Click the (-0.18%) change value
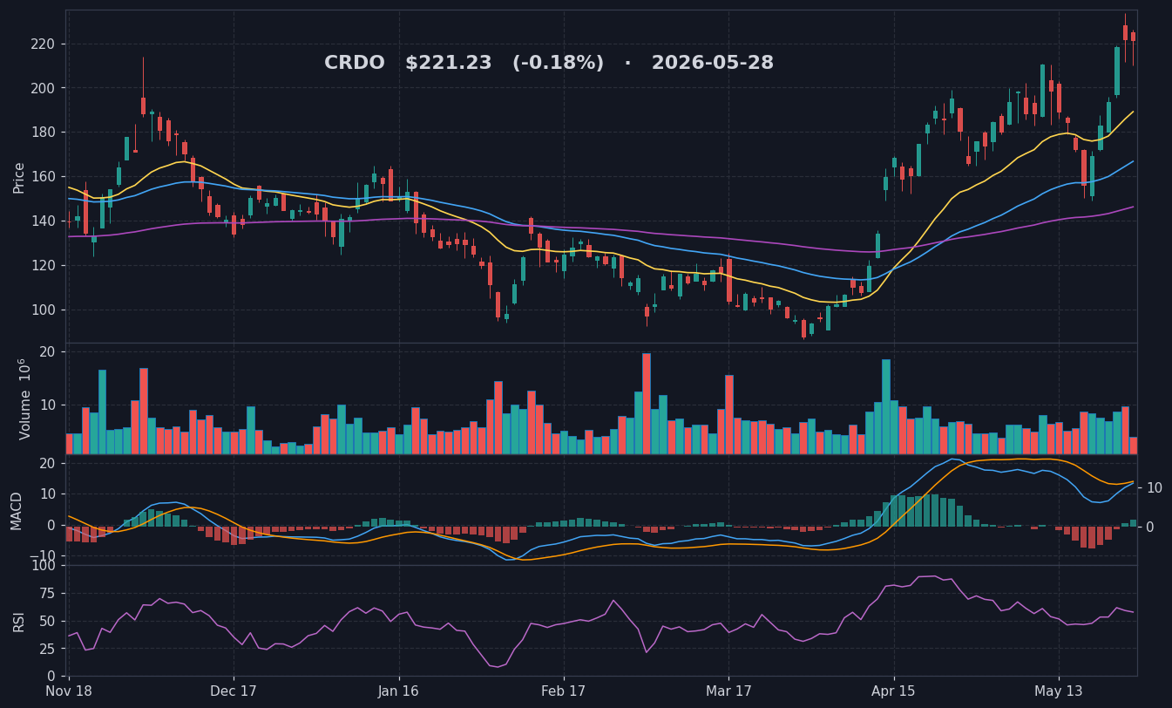 click(558, 63)
